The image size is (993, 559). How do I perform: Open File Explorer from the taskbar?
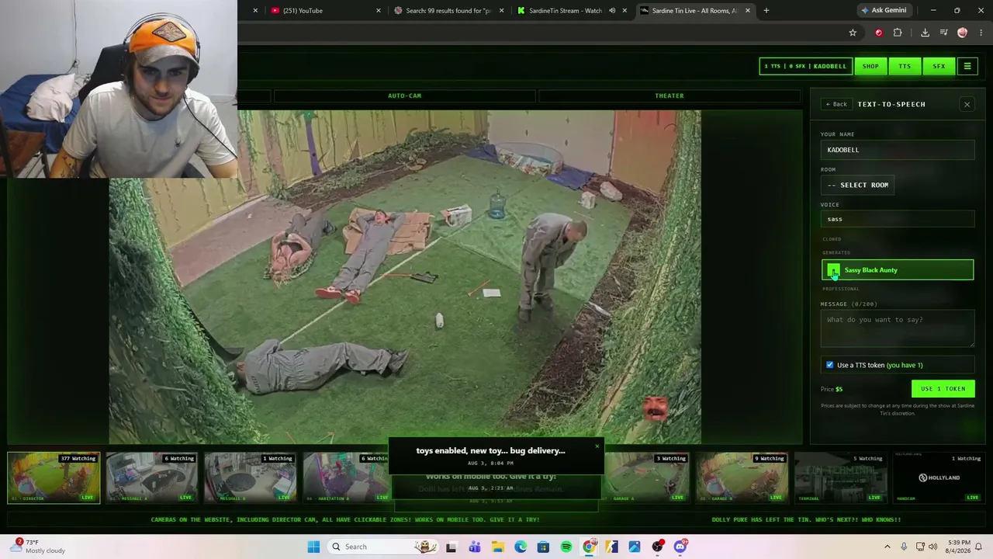click(x=497, y=547)
